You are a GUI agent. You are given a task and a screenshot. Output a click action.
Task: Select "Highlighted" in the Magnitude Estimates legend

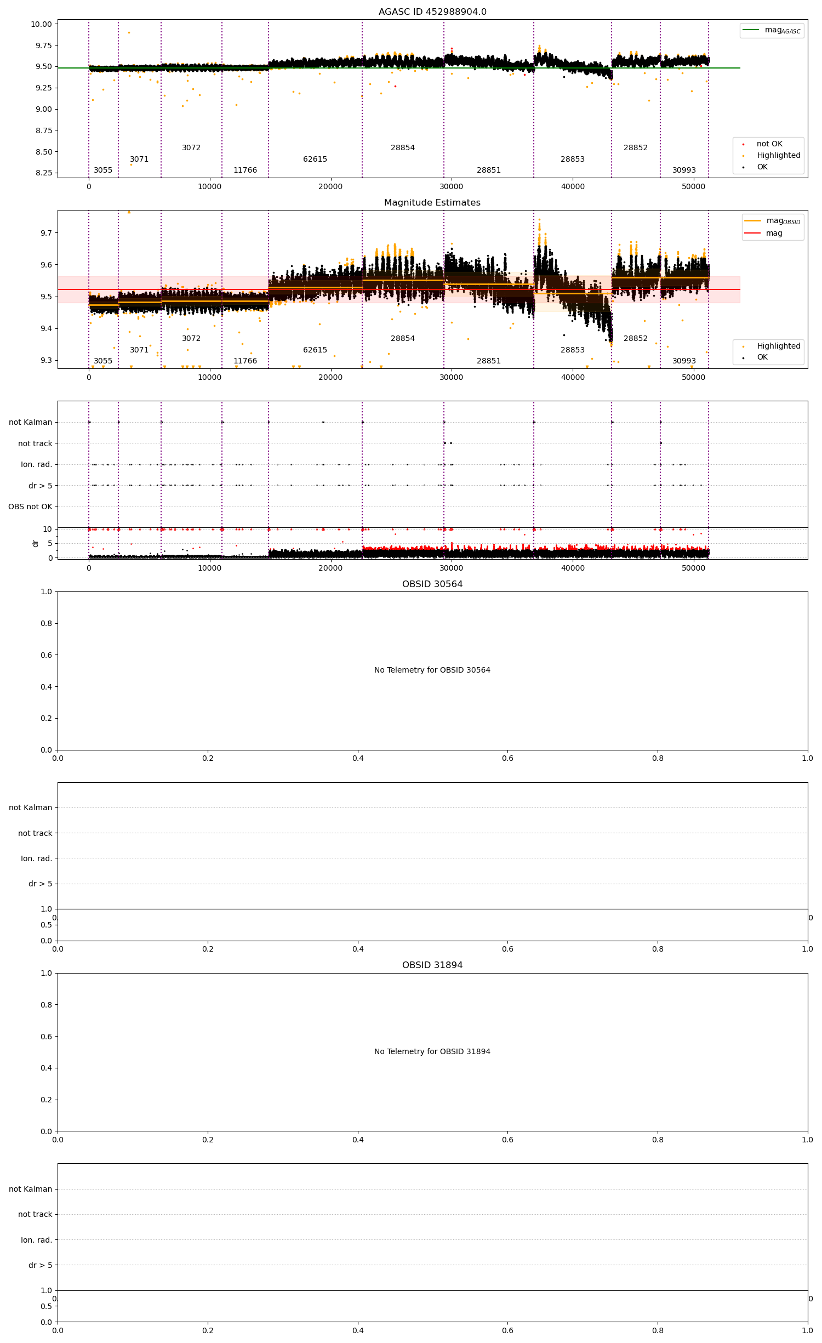tap(772, 346)
